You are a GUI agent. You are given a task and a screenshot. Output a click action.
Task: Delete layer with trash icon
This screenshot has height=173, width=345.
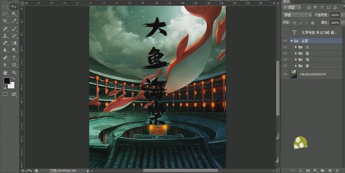click(x=337, y=170)
